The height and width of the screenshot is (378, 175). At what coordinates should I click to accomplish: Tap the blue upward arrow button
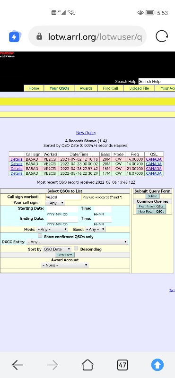tap(157, 365)
